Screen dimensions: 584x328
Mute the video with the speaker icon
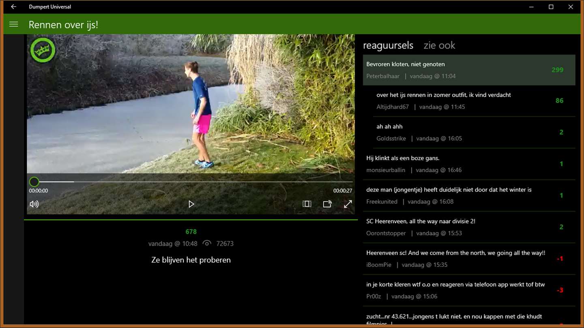[34, 204]
